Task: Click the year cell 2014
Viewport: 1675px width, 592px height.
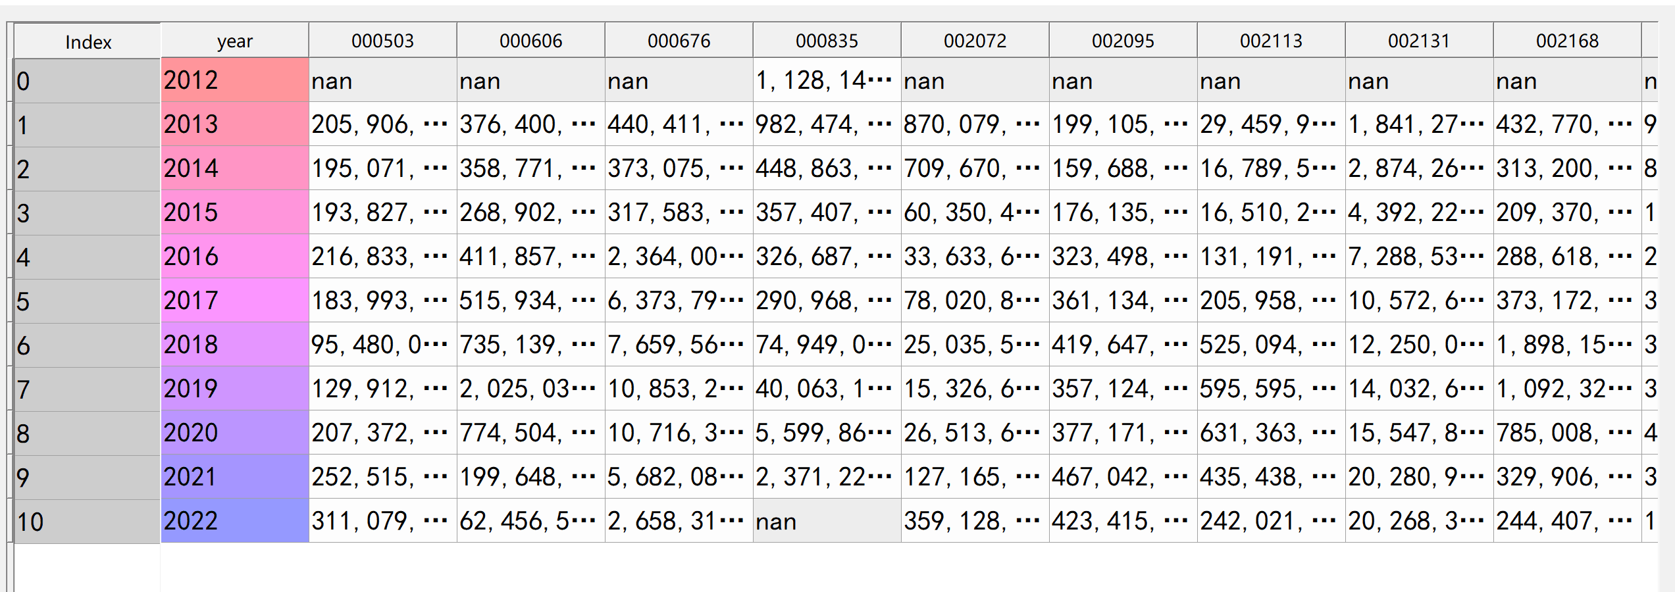Action: 235,168
